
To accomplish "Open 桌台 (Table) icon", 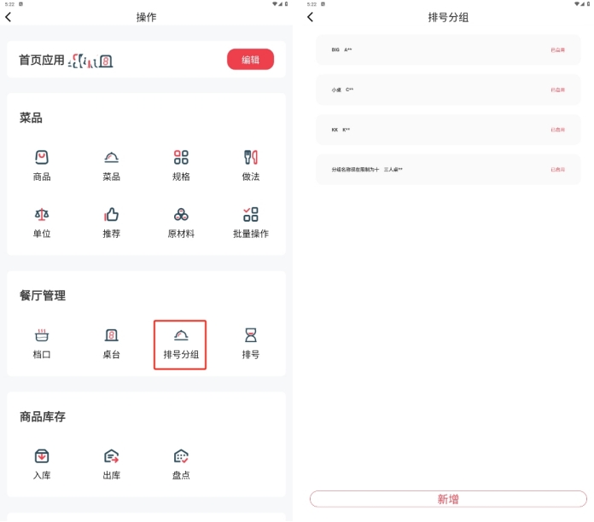I will [111, 335].
